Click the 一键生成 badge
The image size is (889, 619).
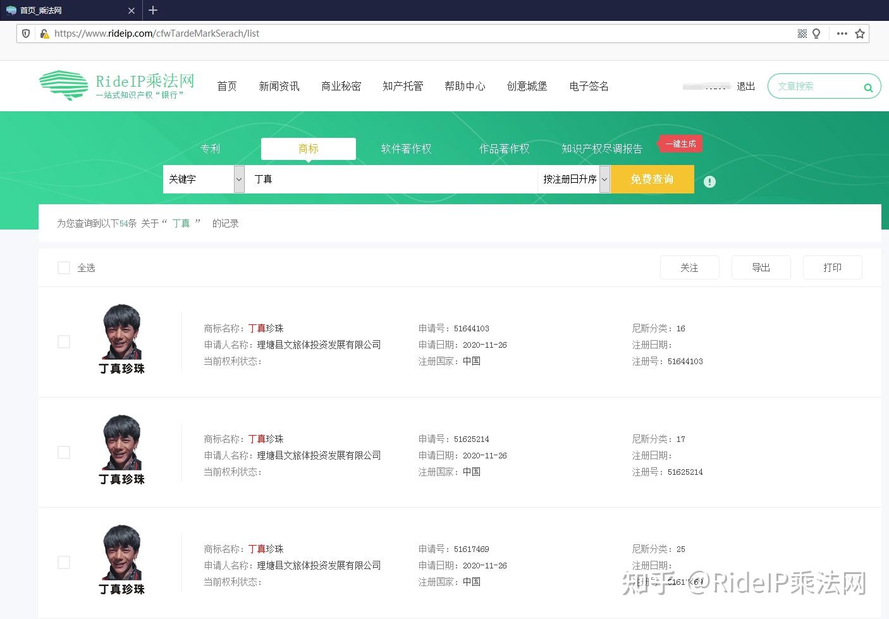tap(680, 144)
